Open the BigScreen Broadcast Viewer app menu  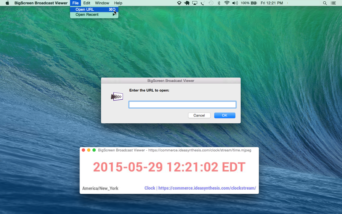coord(41,3)
